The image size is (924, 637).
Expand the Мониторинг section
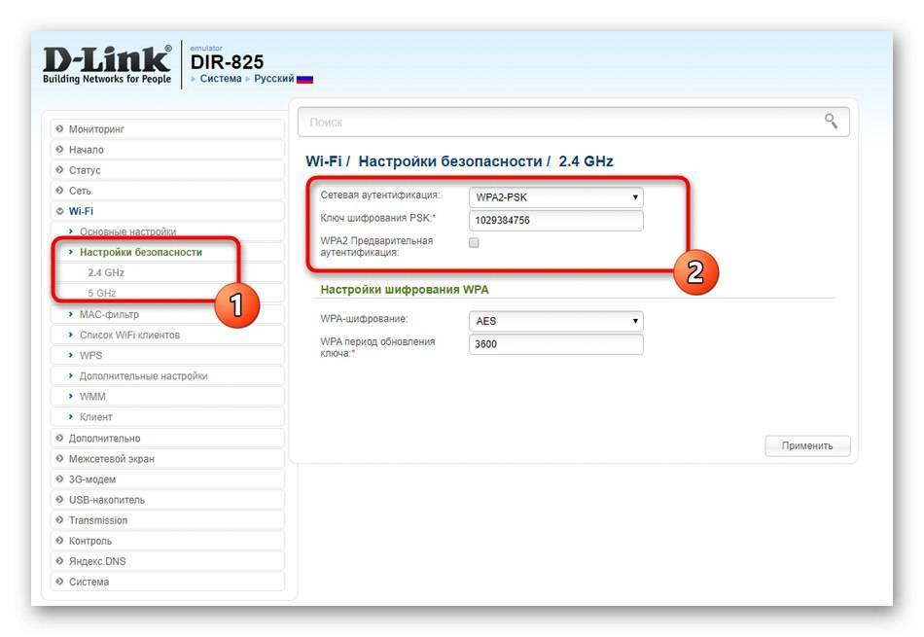click(167, 129)
